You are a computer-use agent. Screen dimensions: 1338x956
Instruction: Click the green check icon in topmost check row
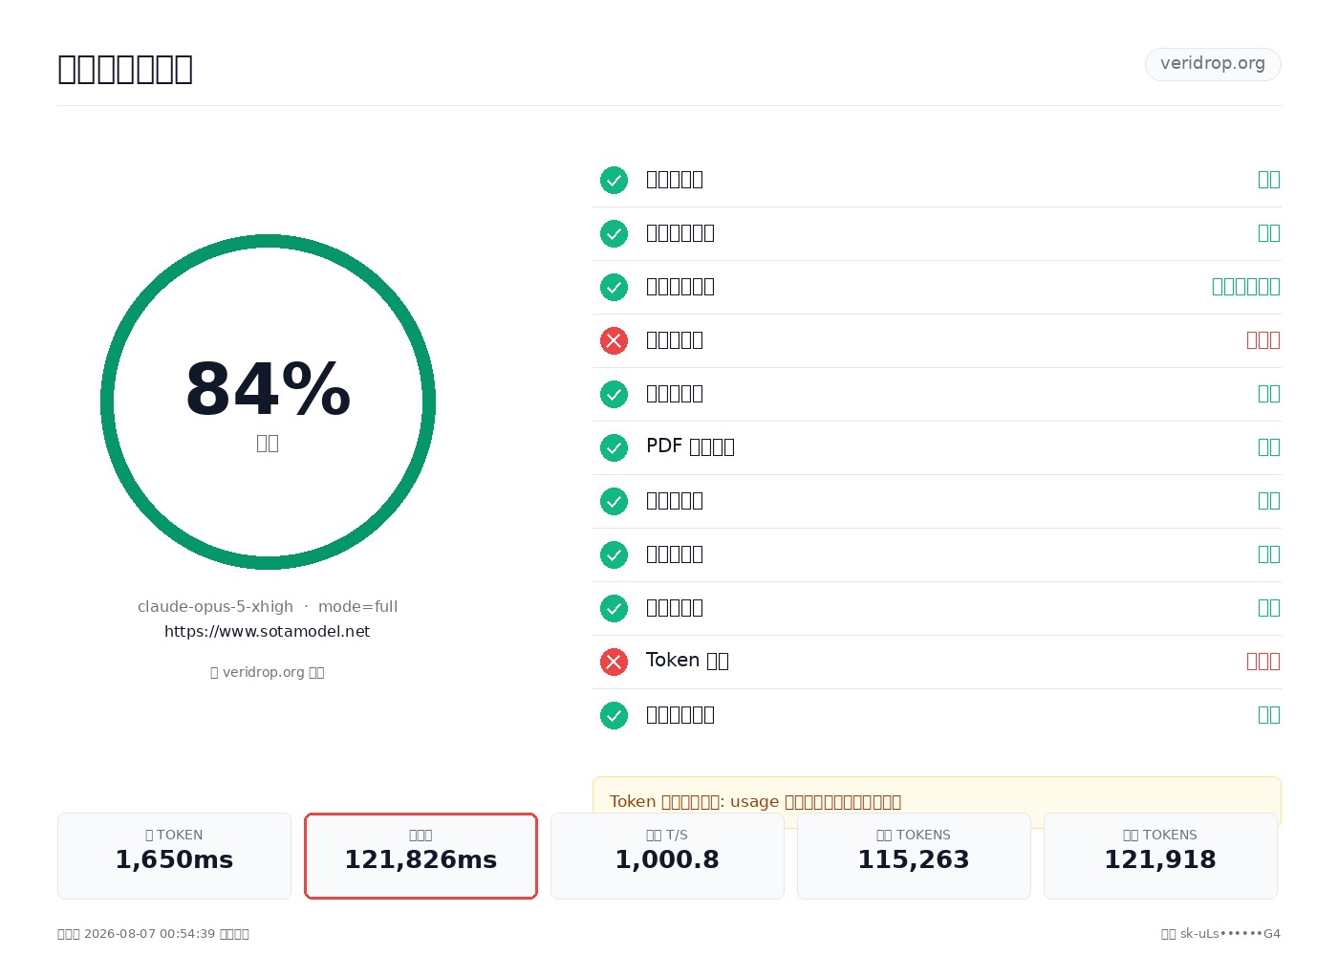click(614, 180)
